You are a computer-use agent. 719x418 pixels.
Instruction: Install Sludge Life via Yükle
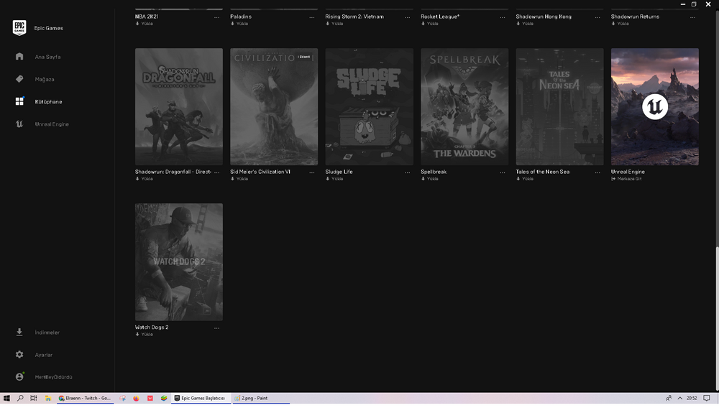point(335,179)
